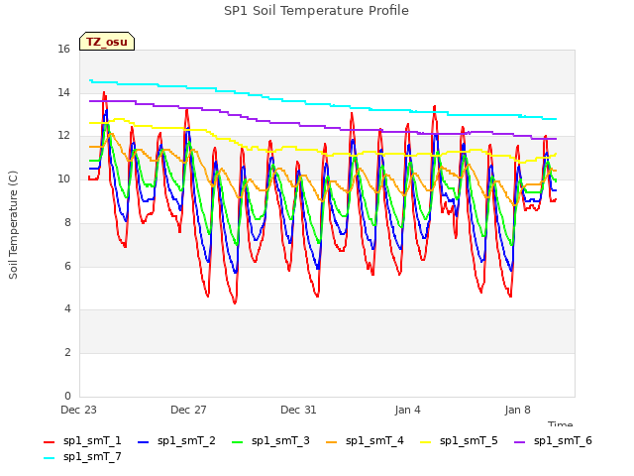Click the blue sp1_smT_2 legend swatch
The height and width of the screenshot is (476, 634).
pyautogui.click(x=143, y=442)
